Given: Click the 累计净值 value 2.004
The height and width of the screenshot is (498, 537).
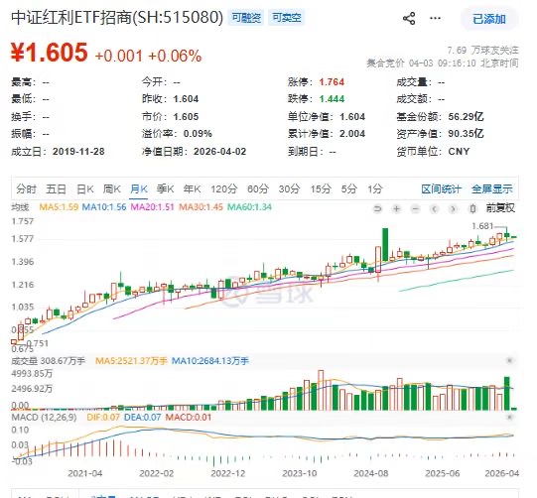Looking at the screenshot, I should [352, 134].
